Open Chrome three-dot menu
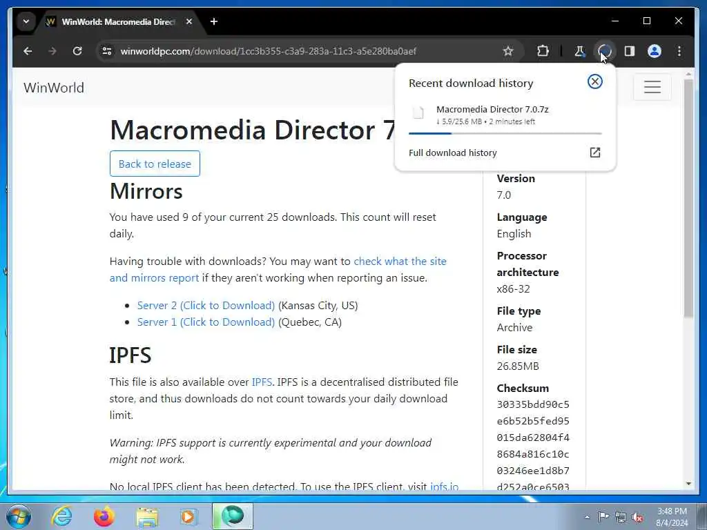The width and height of the screenshot is (707, 530). coord(679,51)
